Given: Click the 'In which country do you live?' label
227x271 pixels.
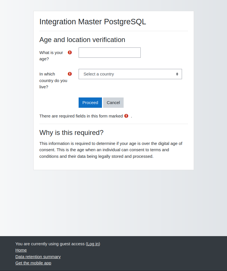Looking at the screenshot, I should [53, 80].
